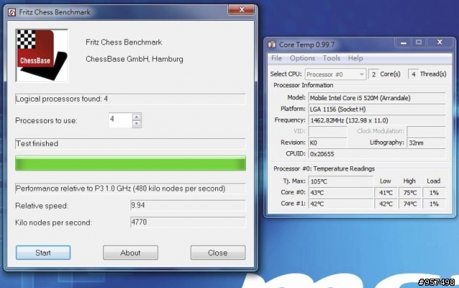The height and width of the screenshot is (288, 459).
Task: Click the Frequency field 1462.82MHz
Action: [x=377, y=120]
